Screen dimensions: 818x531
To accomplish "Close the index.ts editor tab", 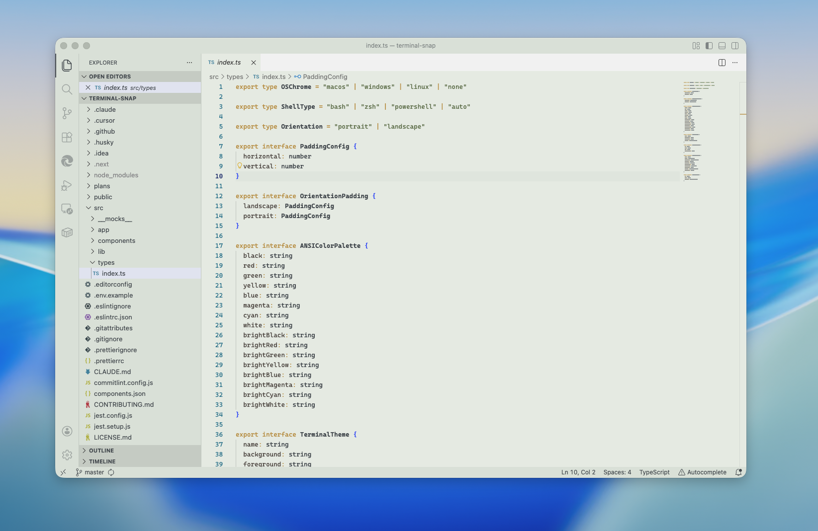I will pyautogui.click(x=254, y=63).
